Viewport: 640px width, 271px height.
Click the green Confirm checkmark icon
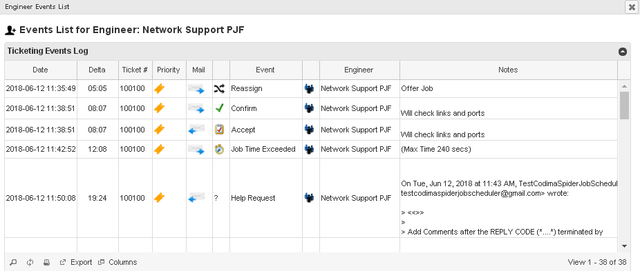pos(220,108)
